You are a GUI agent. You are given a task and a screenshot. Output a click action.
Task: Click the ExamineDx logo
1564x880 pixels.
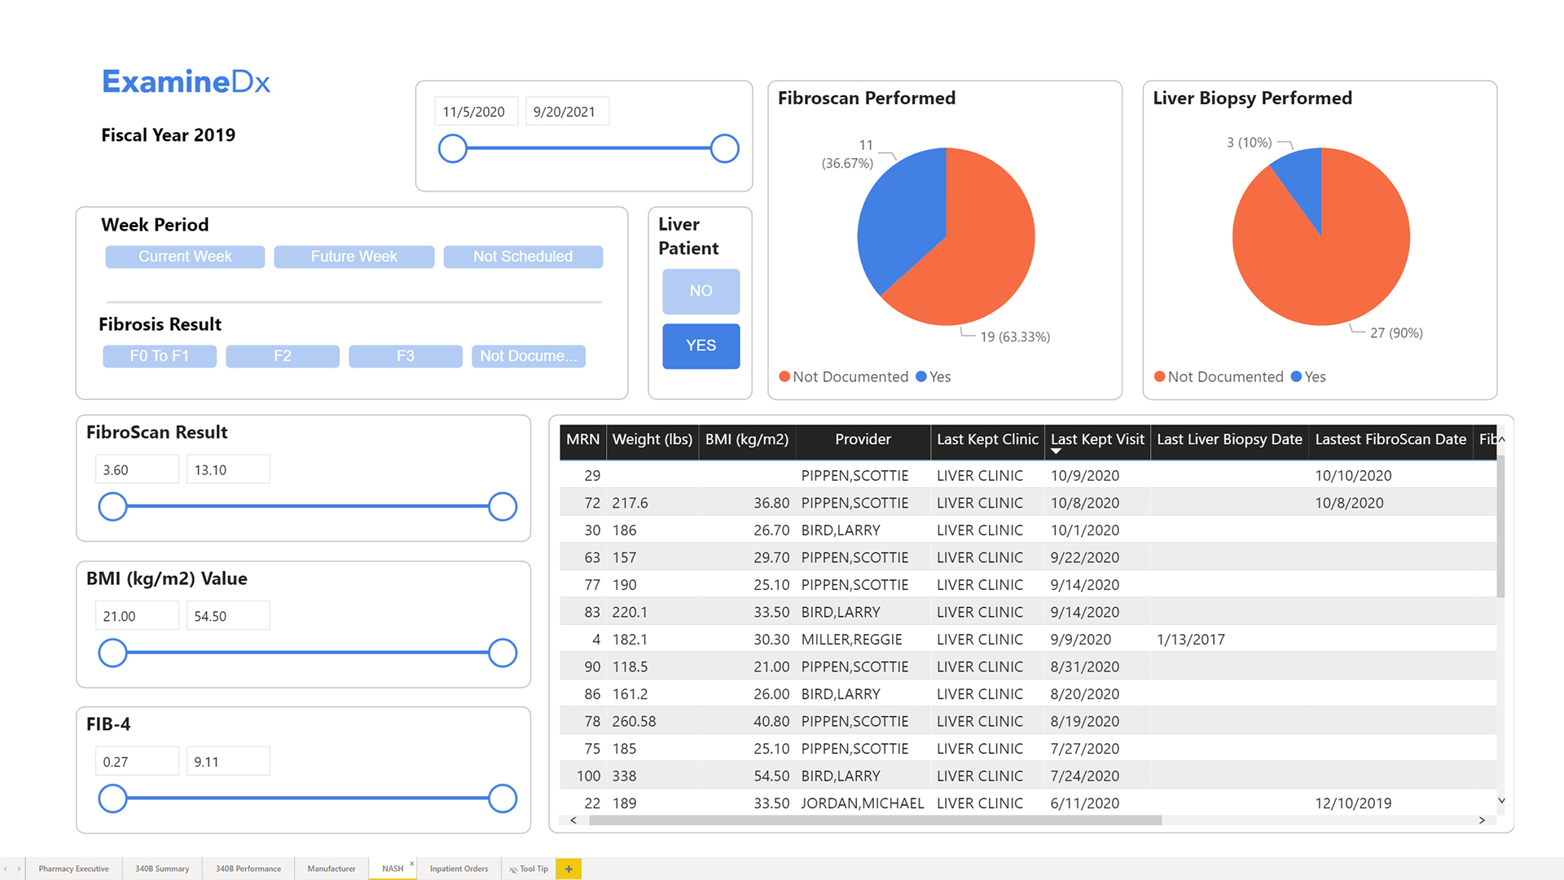pyautogui.click(x=186, y=81)
